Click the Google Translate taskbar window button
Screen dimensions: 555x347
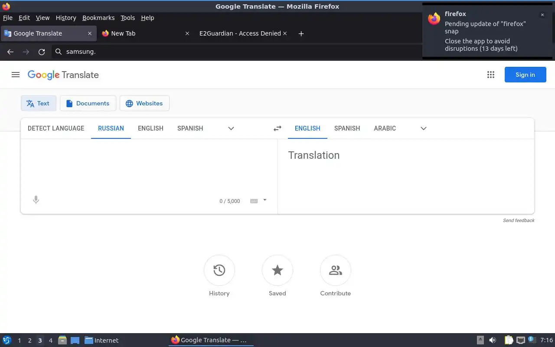(x=211, y=340)
